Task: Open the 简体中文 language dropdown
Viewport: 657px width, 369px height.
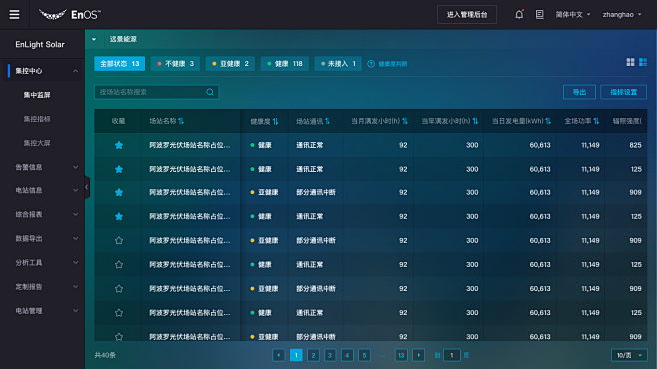Action: [573, 15]
